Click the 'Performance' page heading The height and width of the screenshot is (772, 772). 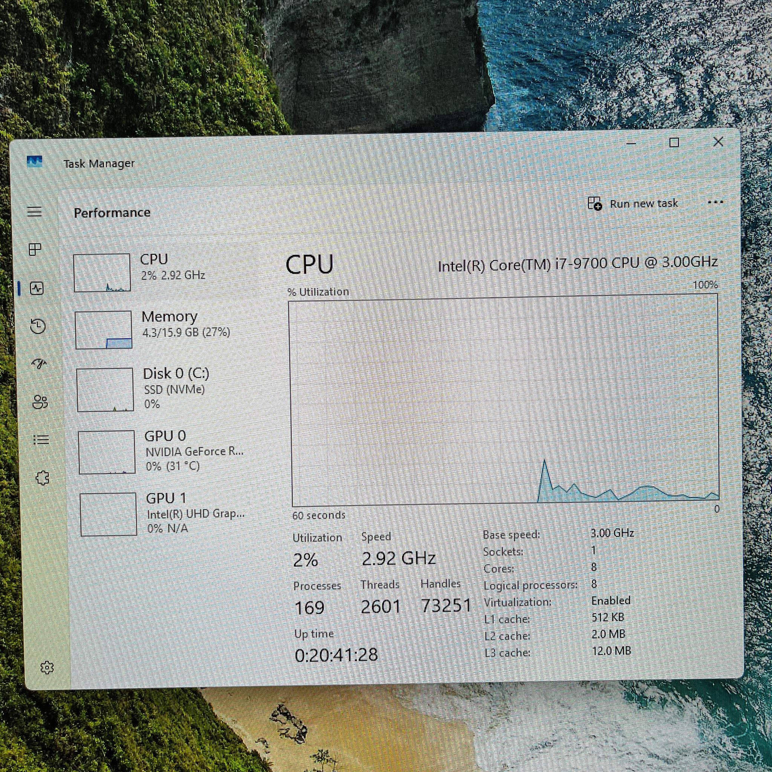[x=112, y=213]
